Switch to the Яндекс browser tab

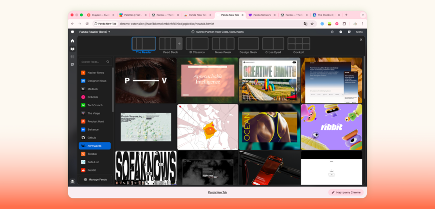101,15
